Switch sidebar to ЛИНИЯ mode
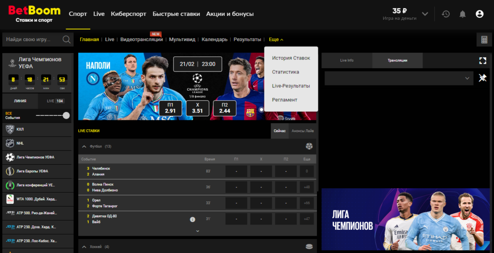 click(20, 101)
